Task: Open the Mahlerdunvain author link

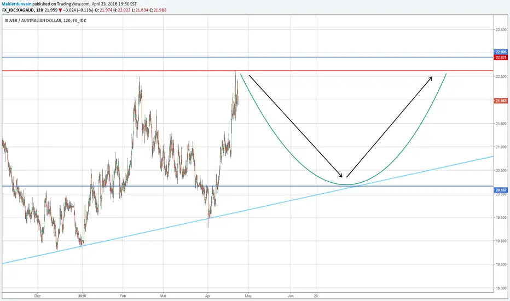Action: [16, 4]
